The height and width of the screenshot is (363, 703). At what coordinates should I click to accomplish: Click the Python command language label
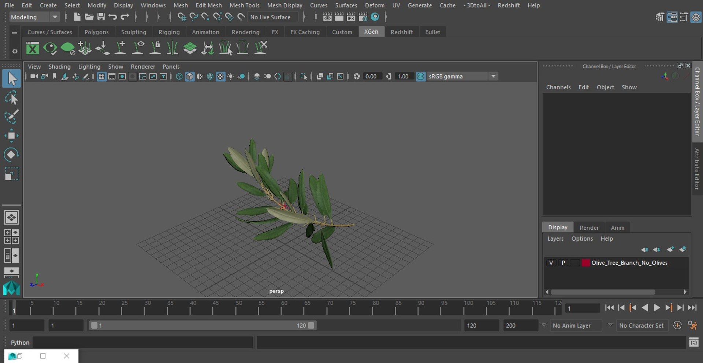[20, 342]
